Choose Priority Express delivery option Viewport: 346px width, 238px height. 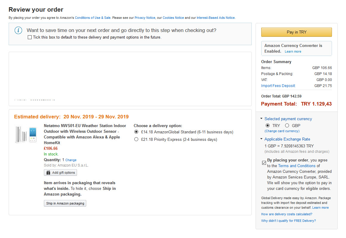point(136,139)
